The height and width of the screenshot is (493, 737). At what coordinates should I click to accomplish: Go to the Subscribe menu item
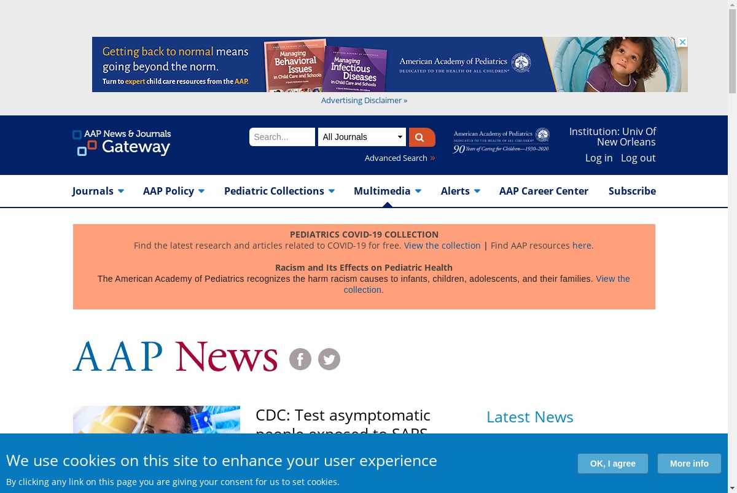tap(632, 191)
